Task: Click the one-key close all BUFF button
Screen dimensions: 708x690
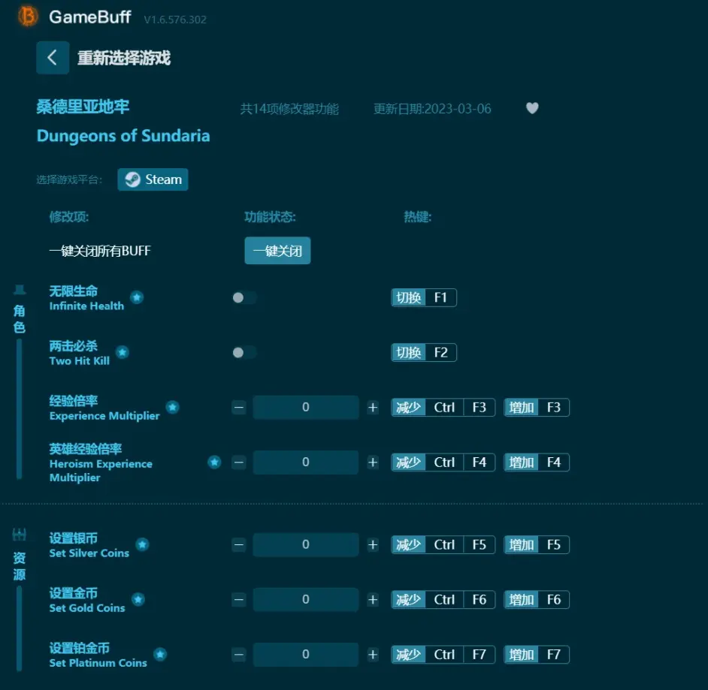Action: pos(277,251)
